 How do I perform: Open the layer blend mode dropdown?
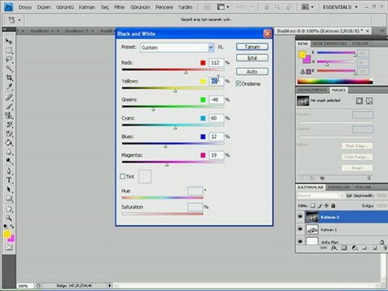click(321, 196)
